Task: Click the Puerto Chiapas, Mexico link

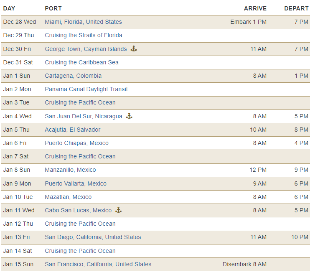Action: point(77,143)
